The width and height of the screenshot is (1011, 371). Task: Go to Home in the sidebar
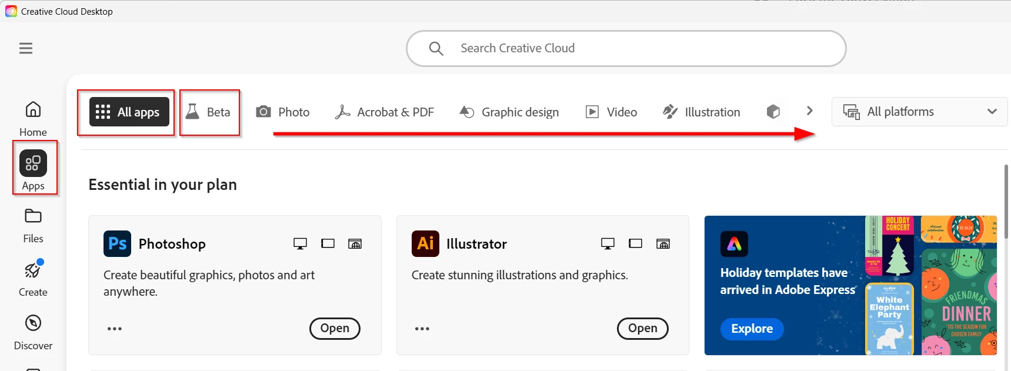tap(33, 119)
